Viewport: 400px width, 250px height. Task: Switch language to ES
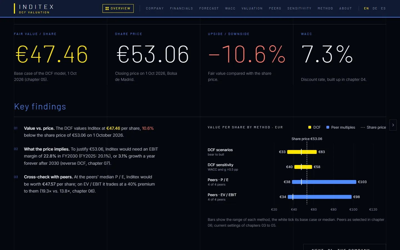click(383, 8)
